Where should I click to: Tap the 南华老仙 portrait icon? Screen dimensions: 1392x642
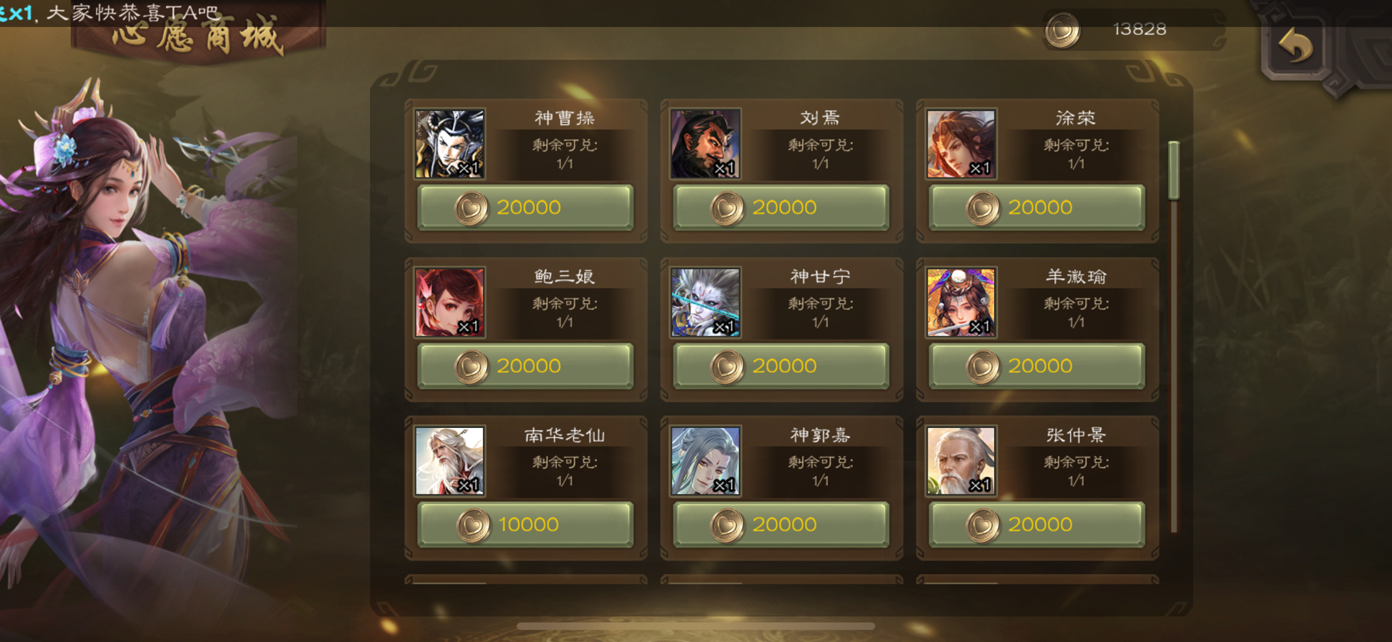(x=450, y=461)
